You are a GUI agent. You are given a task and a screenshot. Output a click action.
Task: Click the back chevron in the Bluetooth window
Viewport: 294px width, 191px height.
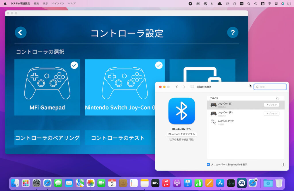pyautogui.click(x=177, y=87)
